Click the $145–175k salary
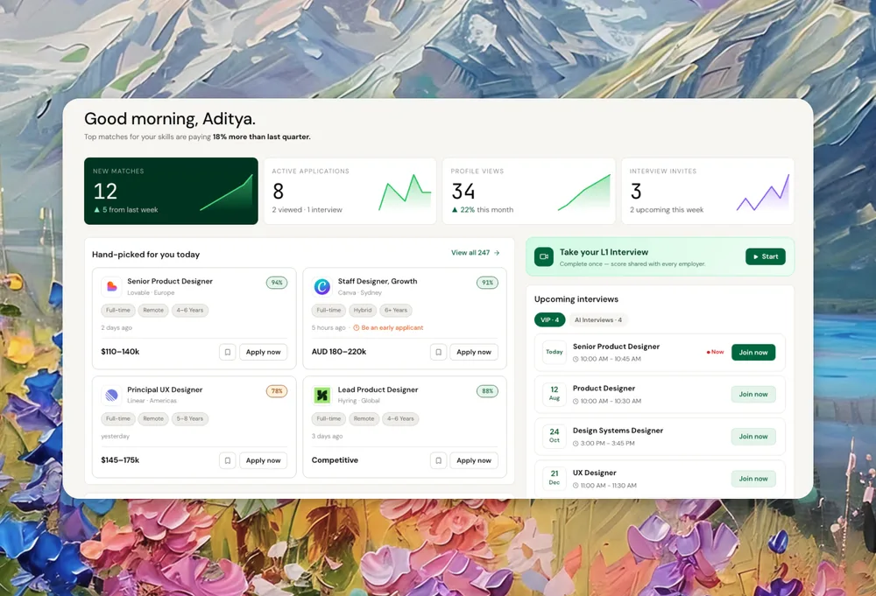Image resolution: width=876 pixels, height=596 pixels. (x=120, y=459)
